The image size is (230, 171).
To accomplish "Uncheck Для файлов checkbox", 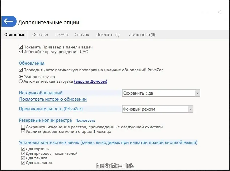I will point(23,158).
